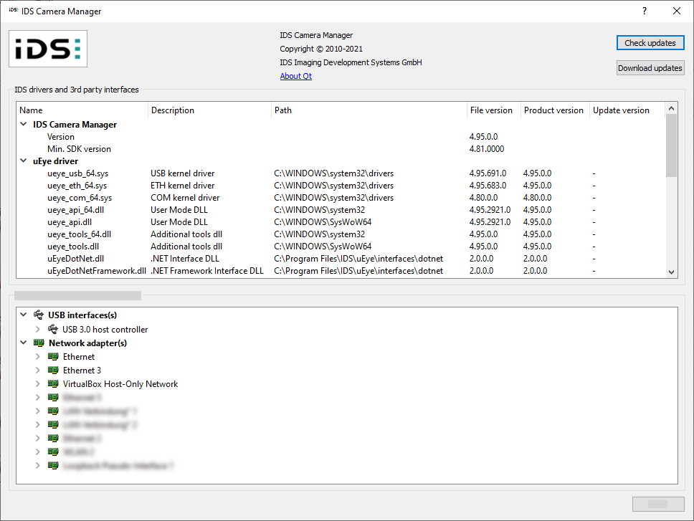Click the Product version column header
This screenshot has height=521, width=694.
tap(555, 110)
